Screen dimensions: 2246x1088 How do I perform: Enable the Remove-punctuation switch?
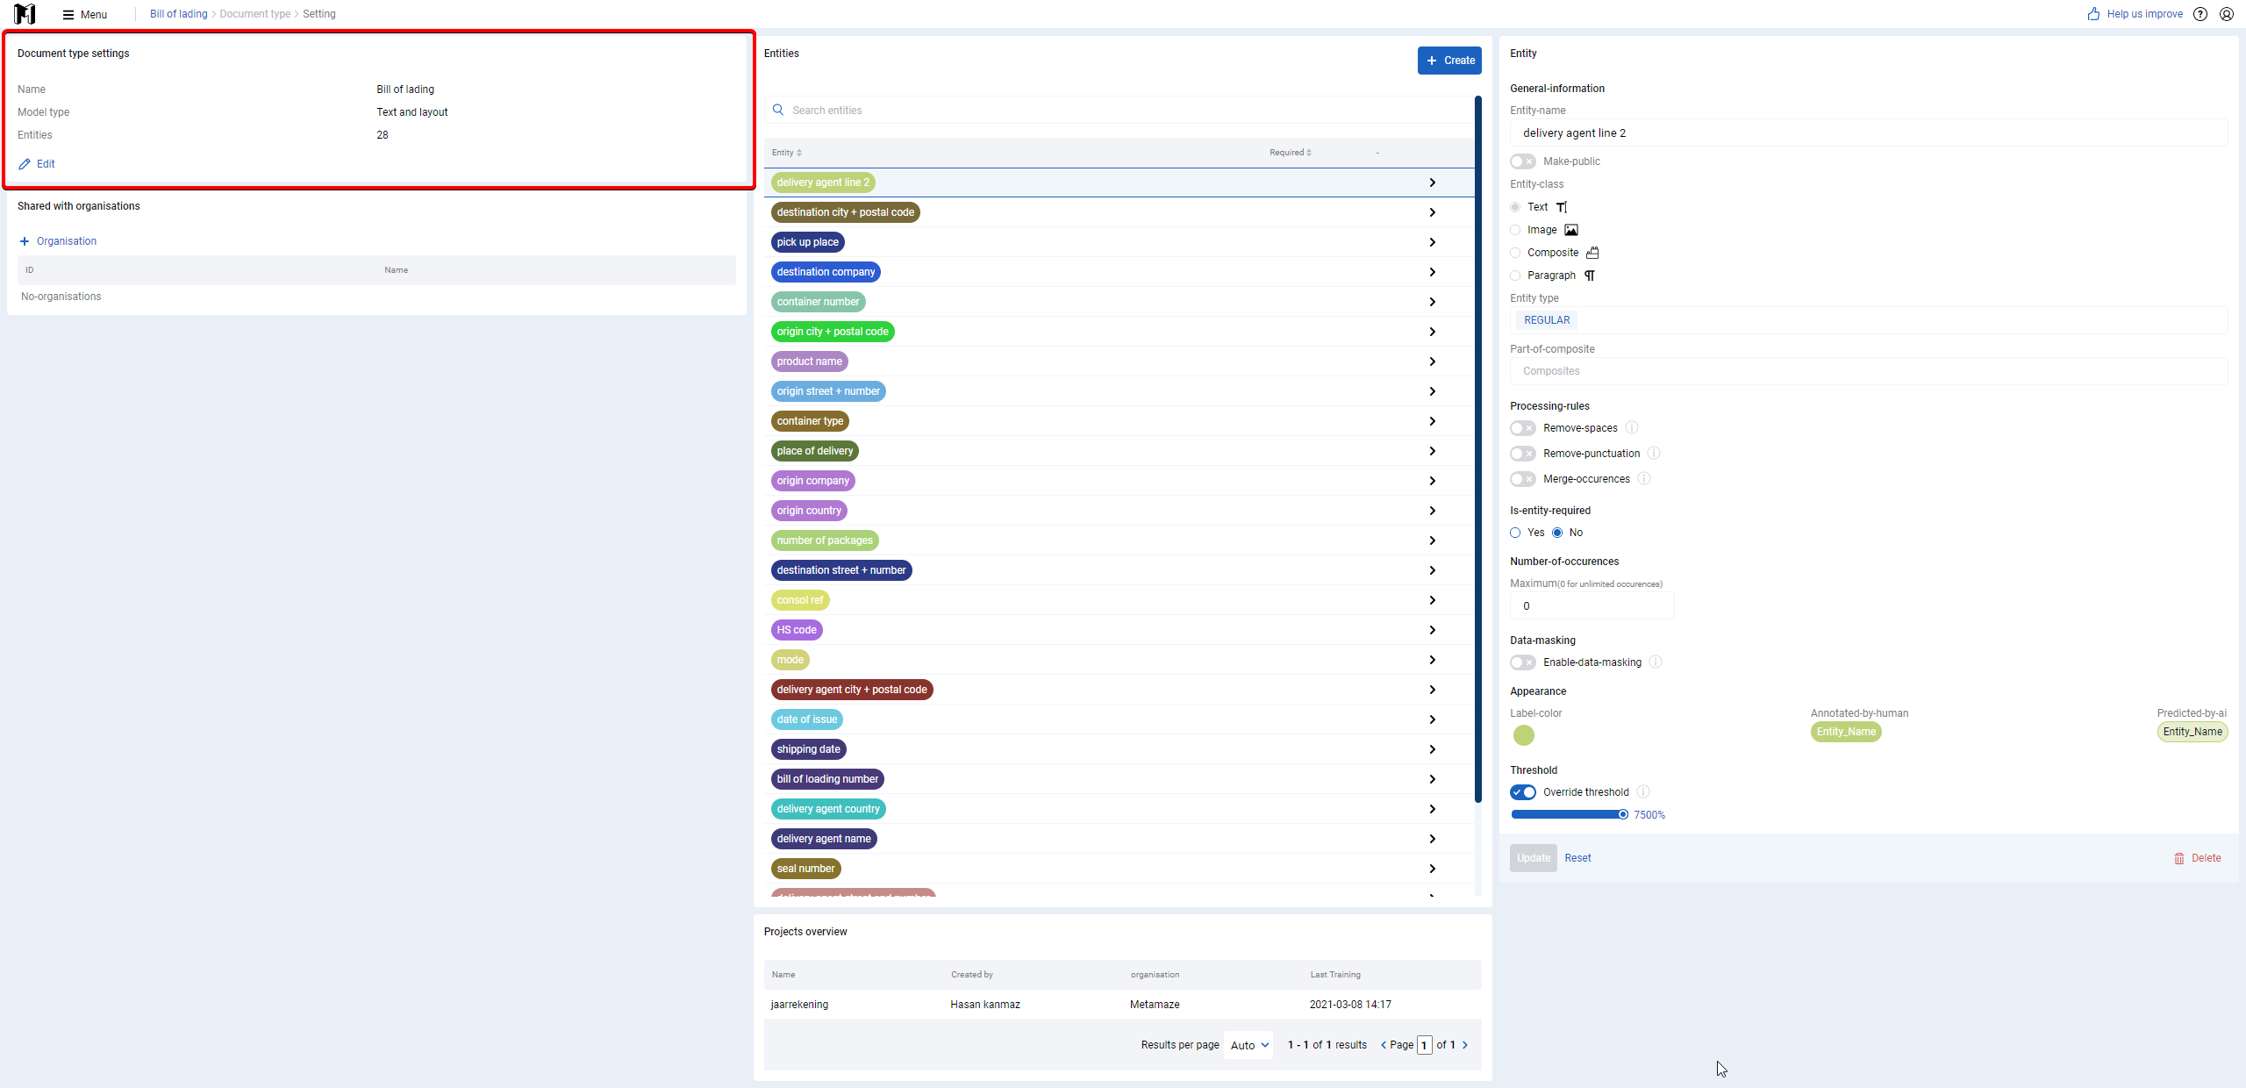pos(1523,454)
